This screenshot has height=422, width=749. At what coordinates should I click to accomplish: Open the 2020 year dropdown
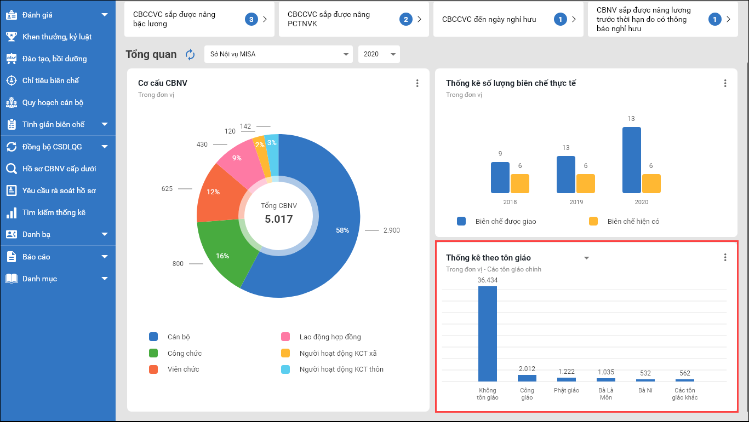click(379, 55)
